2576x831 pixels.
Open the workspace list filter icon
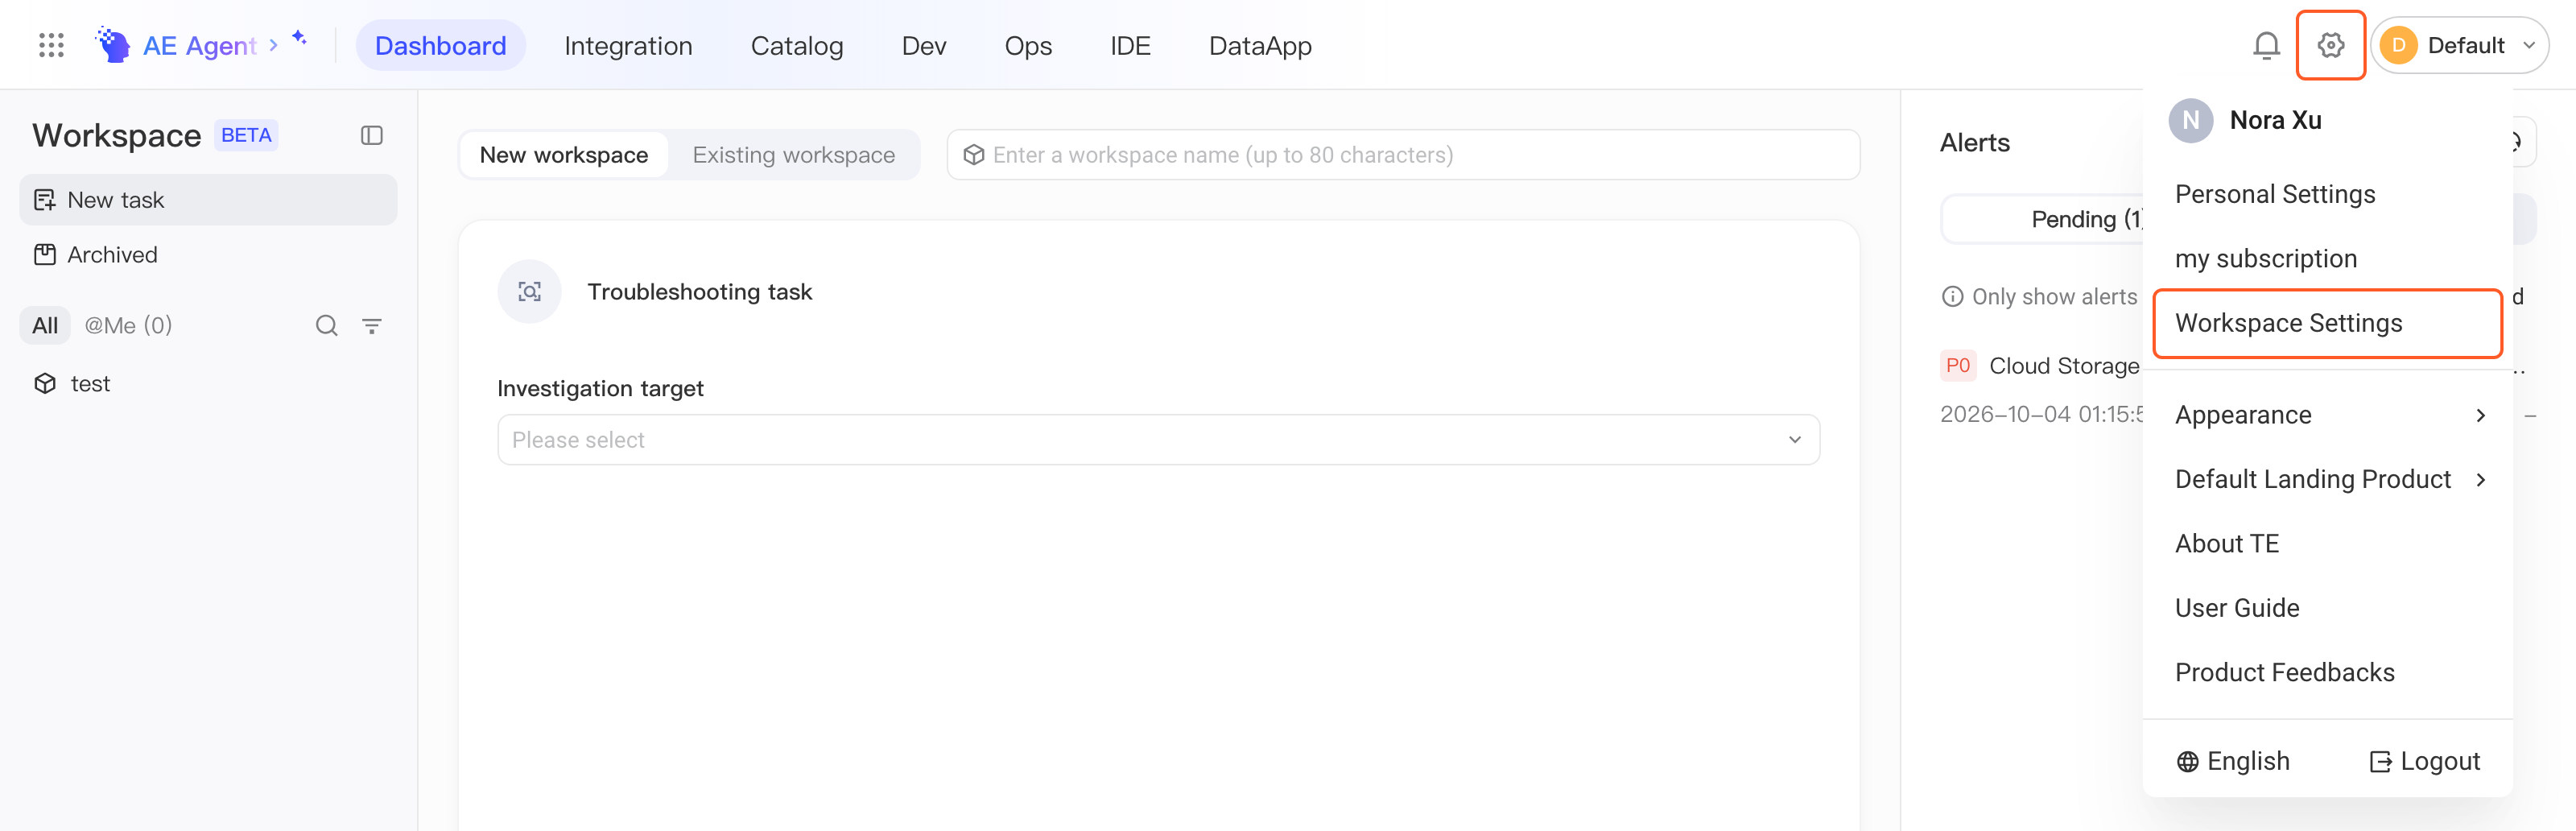(x=372, y=325)
